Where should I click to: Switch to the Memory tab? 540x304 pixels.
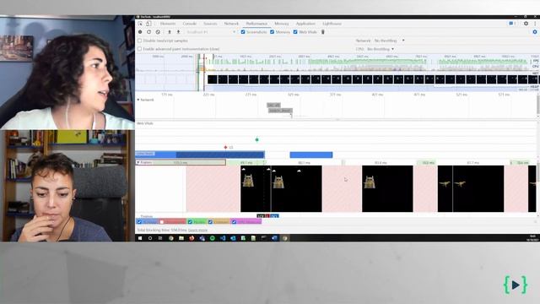click(x=281, y=24)
